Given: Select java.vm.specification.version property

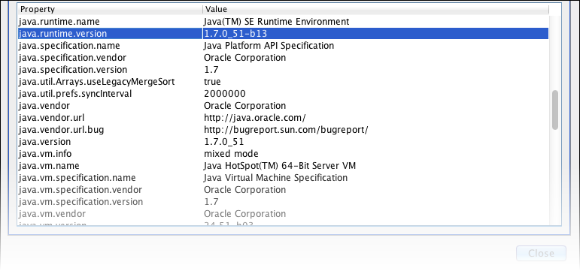Looking at the screenshot, I should (x=283, y=202).
